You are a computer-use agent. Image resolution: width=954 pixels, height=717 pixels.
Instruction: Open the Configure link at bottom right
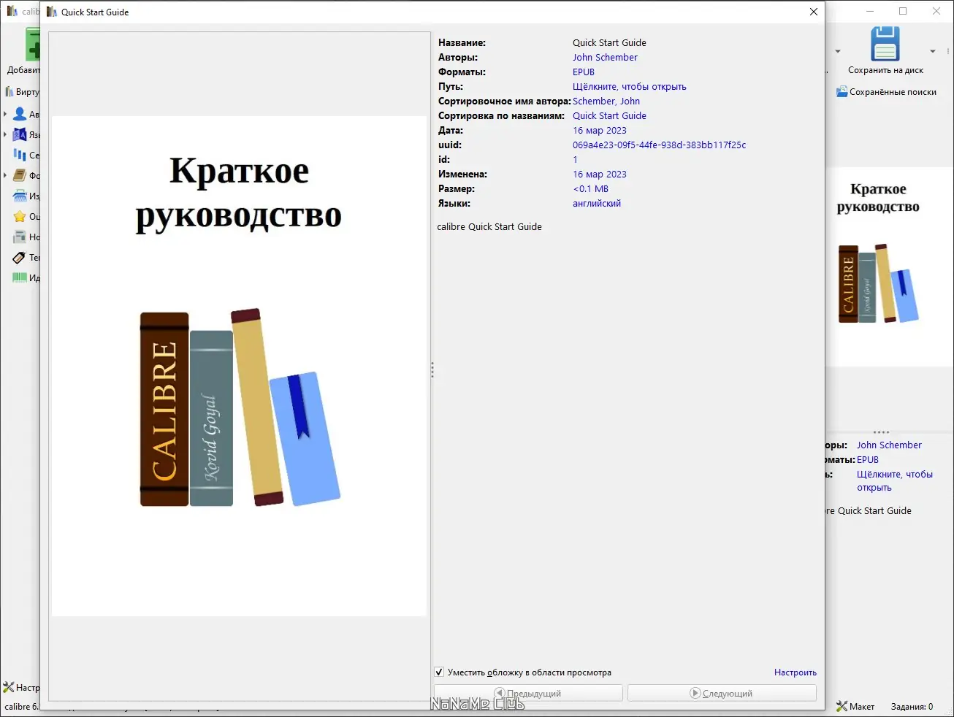click(795, 672)
